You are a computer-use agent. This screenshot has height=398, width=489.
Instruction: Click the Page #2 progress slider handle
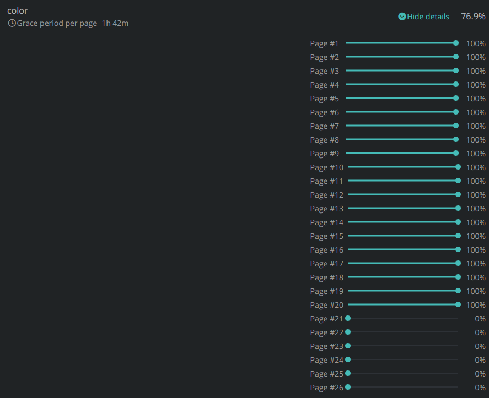[455, 57]
